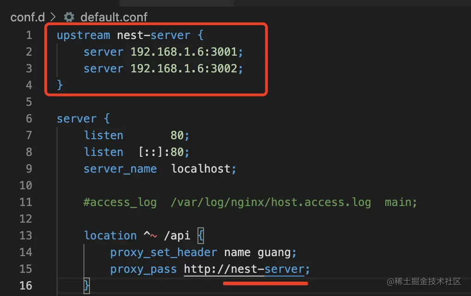
Task: Click the conf.d breadcrumb folder
Action: (27, 17)
